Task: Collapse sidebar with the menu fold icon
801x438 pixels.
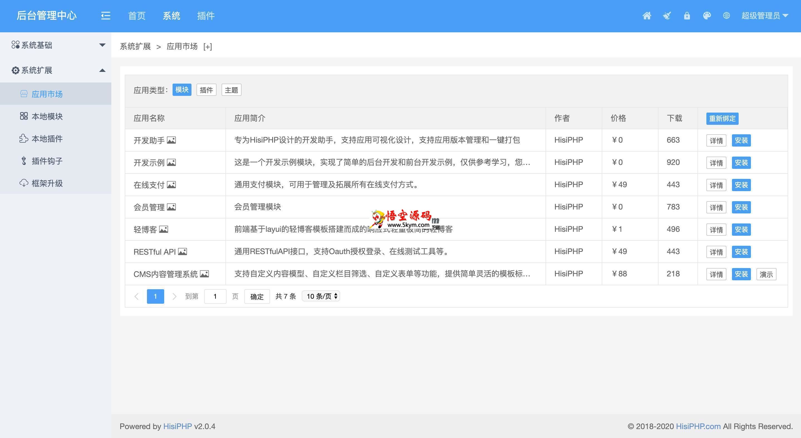Action: (x=106, y=16)
